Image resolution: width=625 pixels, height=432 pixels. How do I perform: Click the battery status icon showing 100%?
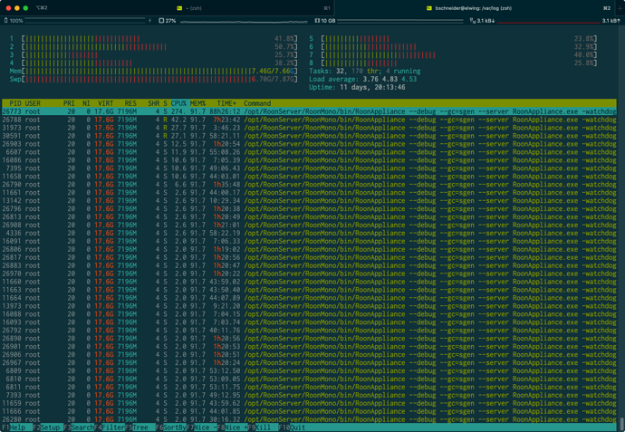[x=6, y=20]
